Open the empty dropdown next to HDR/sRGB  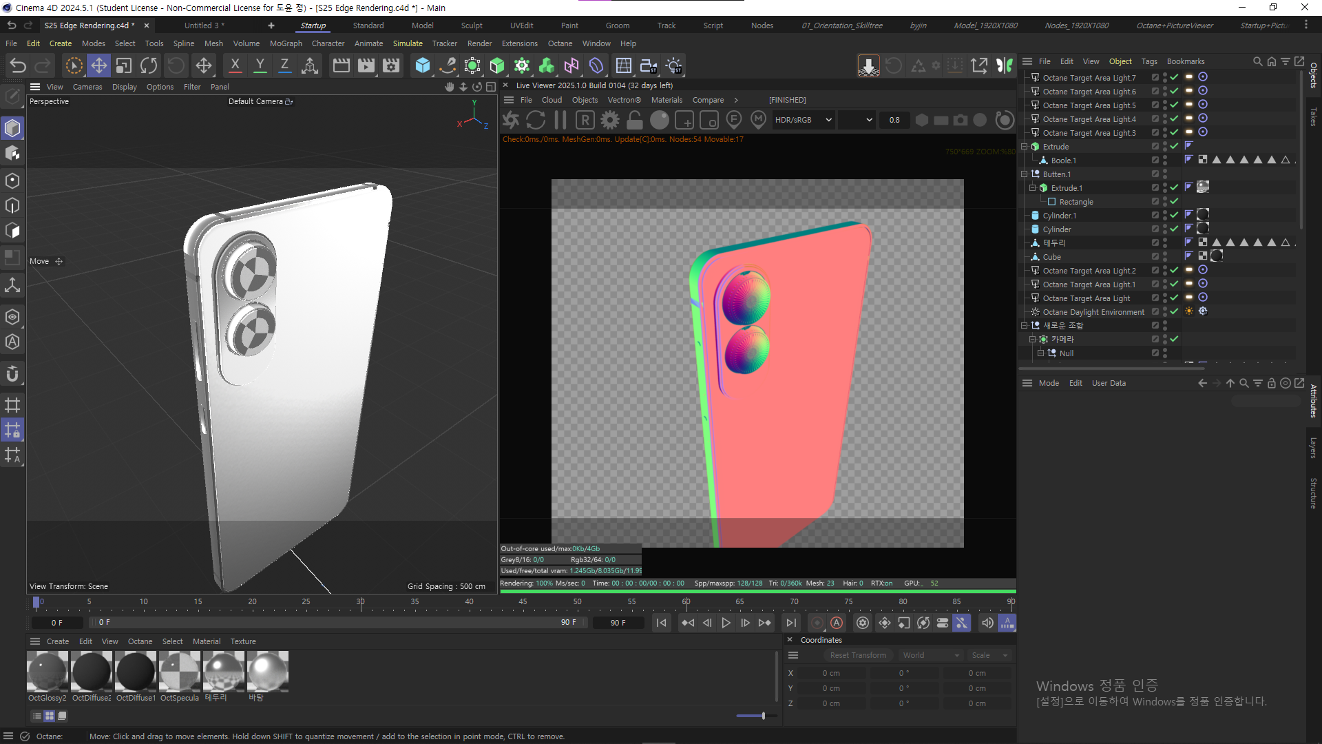coord(857,120)
